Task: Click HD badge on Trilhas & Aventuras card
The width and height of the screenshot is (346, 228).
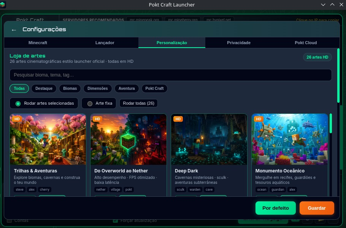Action: click(x=17, y=119)
